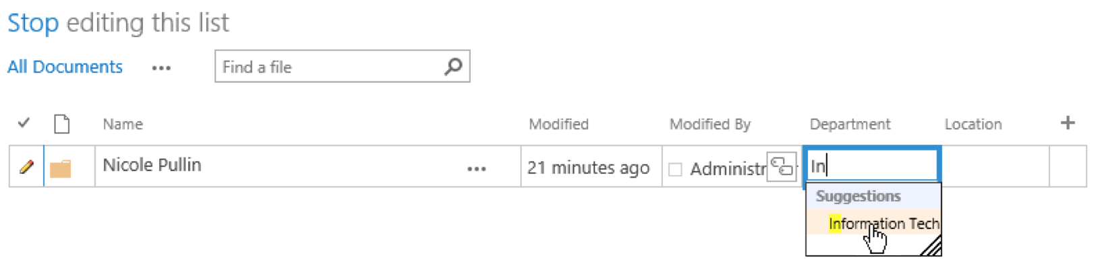Click the Modified By column header
This screenshot has height=264, width=1102.
pyautogui.click(x=709, y=124)
